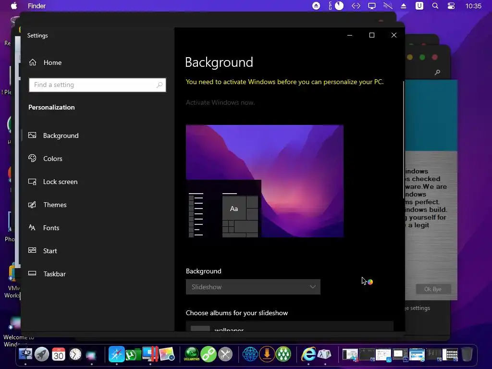Open the Siri icon in the dock
Screen dimensions: 492x369
[x=91, y=355]
